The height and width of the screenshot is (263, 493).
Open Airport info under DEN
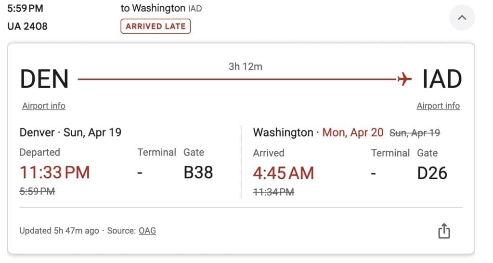tap(44, 106)
